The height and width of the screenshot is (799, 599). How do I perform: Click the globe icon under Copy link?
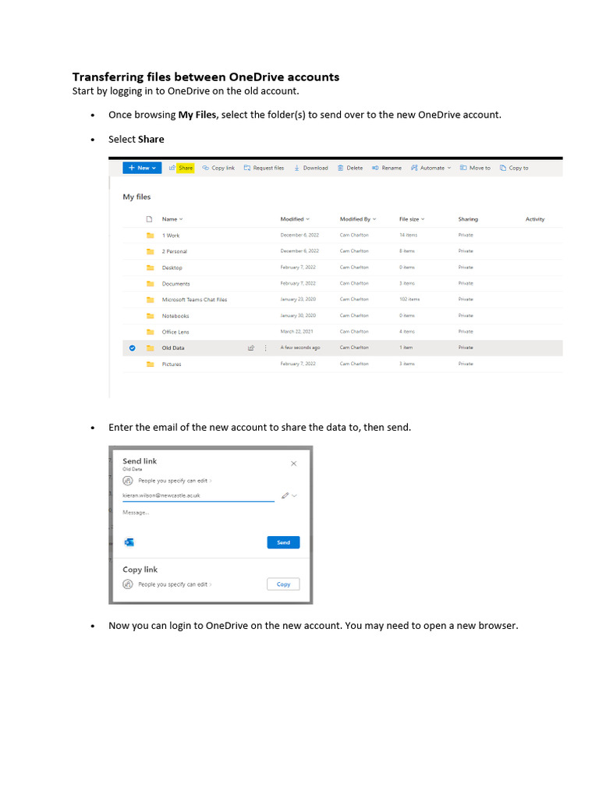pyautogui.click(x=128, y=584)
